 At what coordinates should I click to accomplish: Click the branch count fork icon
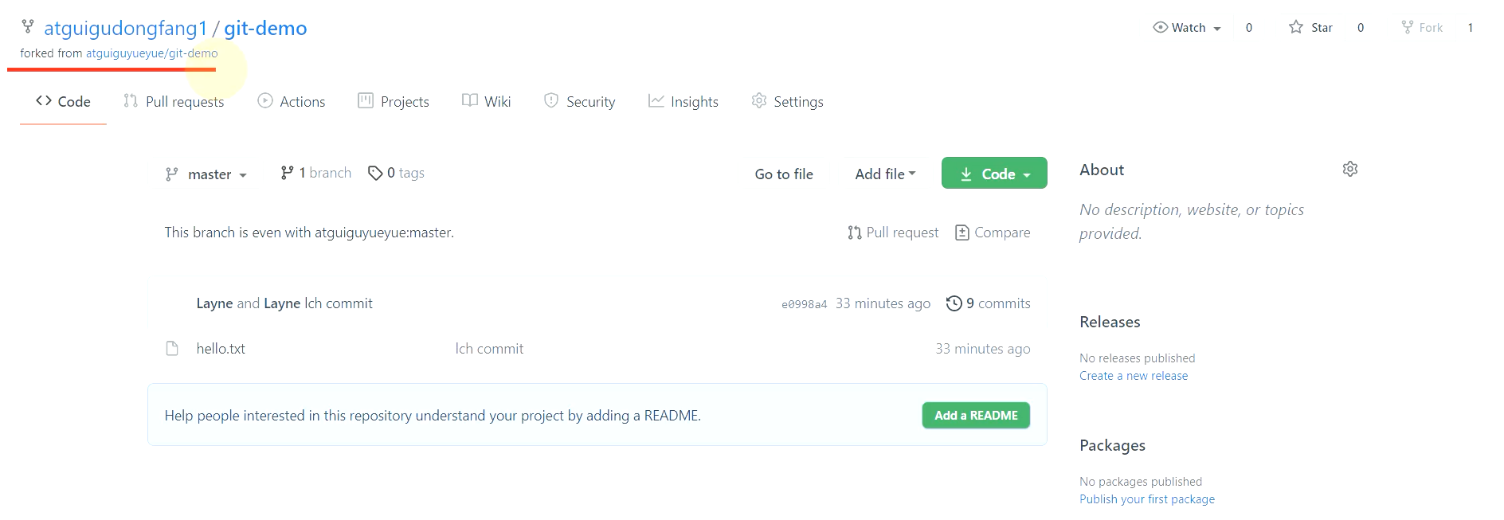pos(288,173)
